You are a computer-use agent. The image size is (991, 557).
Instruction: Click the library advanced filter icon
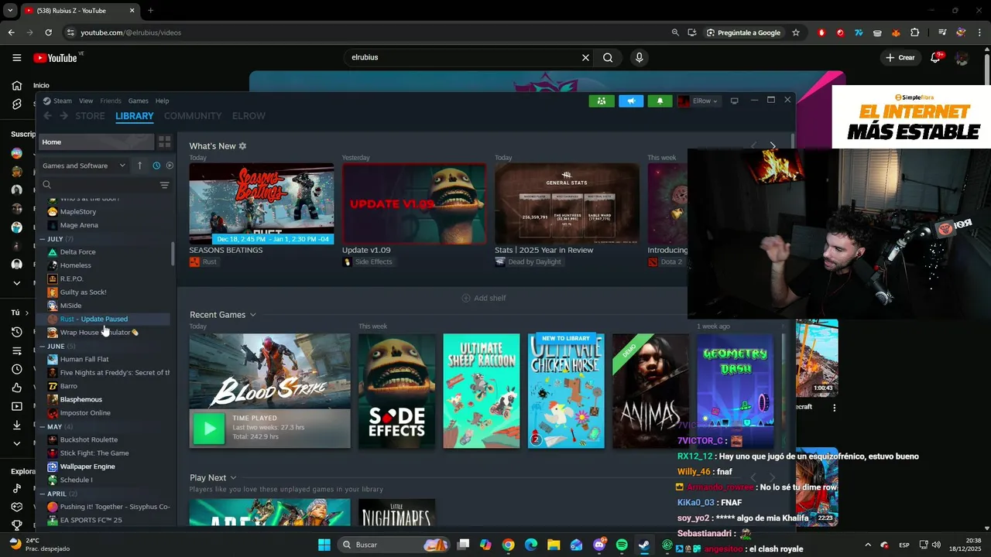(164, 185)
